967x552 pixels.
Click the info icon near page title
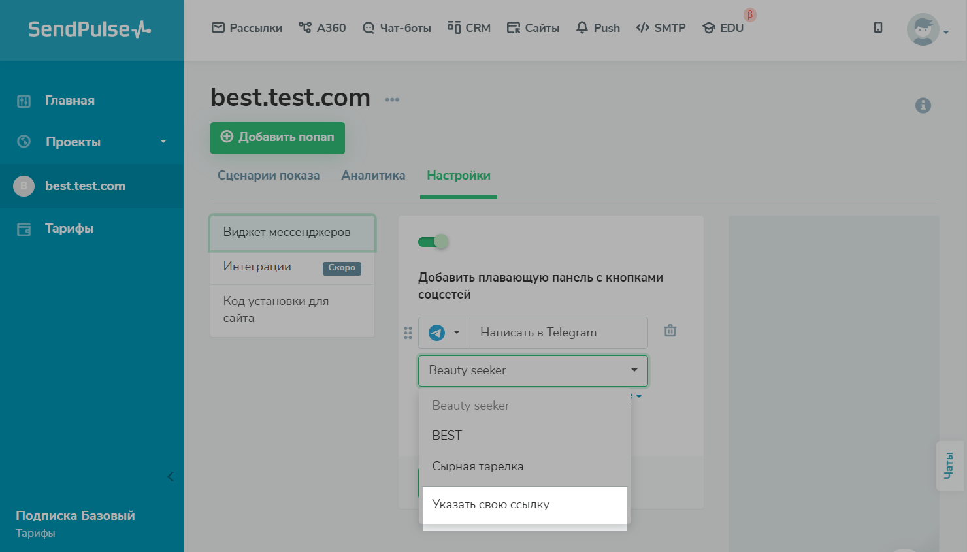click(x=923, y=105)
